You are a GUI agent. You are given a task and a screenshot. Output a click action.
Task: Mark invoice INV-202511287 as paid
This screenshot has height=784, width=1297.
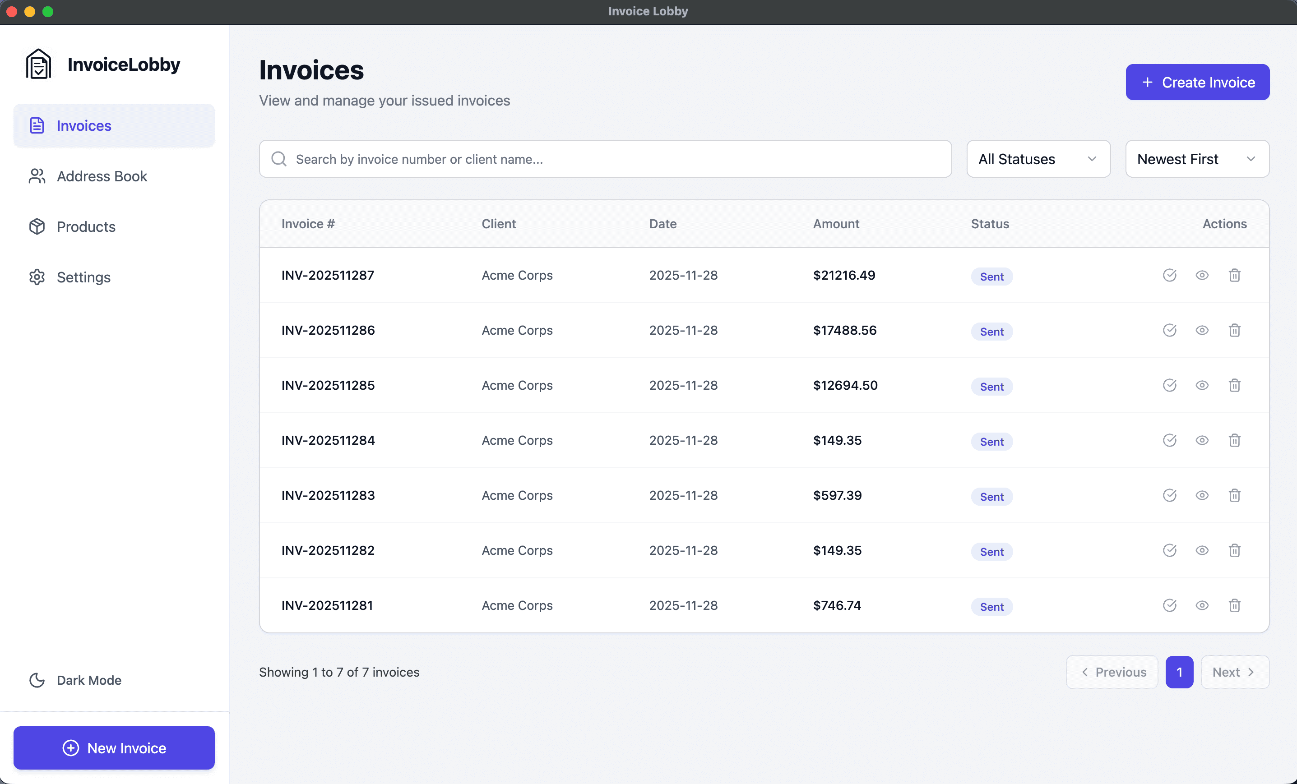click(x=1170, y=275)
